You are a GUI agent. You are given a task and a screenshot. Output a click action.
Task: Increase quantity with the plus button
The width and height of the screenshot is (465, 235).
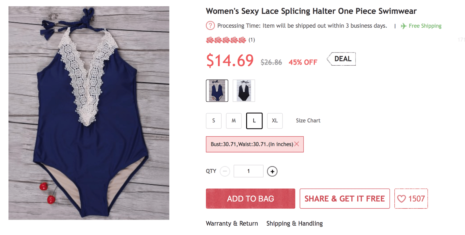pyautogui.click(x=272, y=171)
